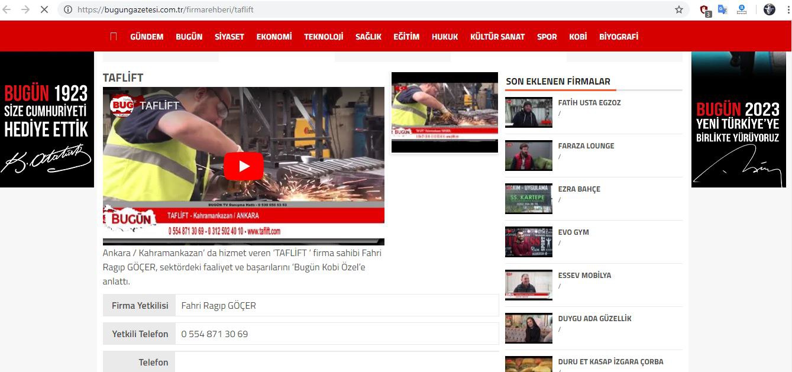Viewport: 792px width, 372px height.
Task: Click the BUG channel logo on the video
Action: coord(122,106)
